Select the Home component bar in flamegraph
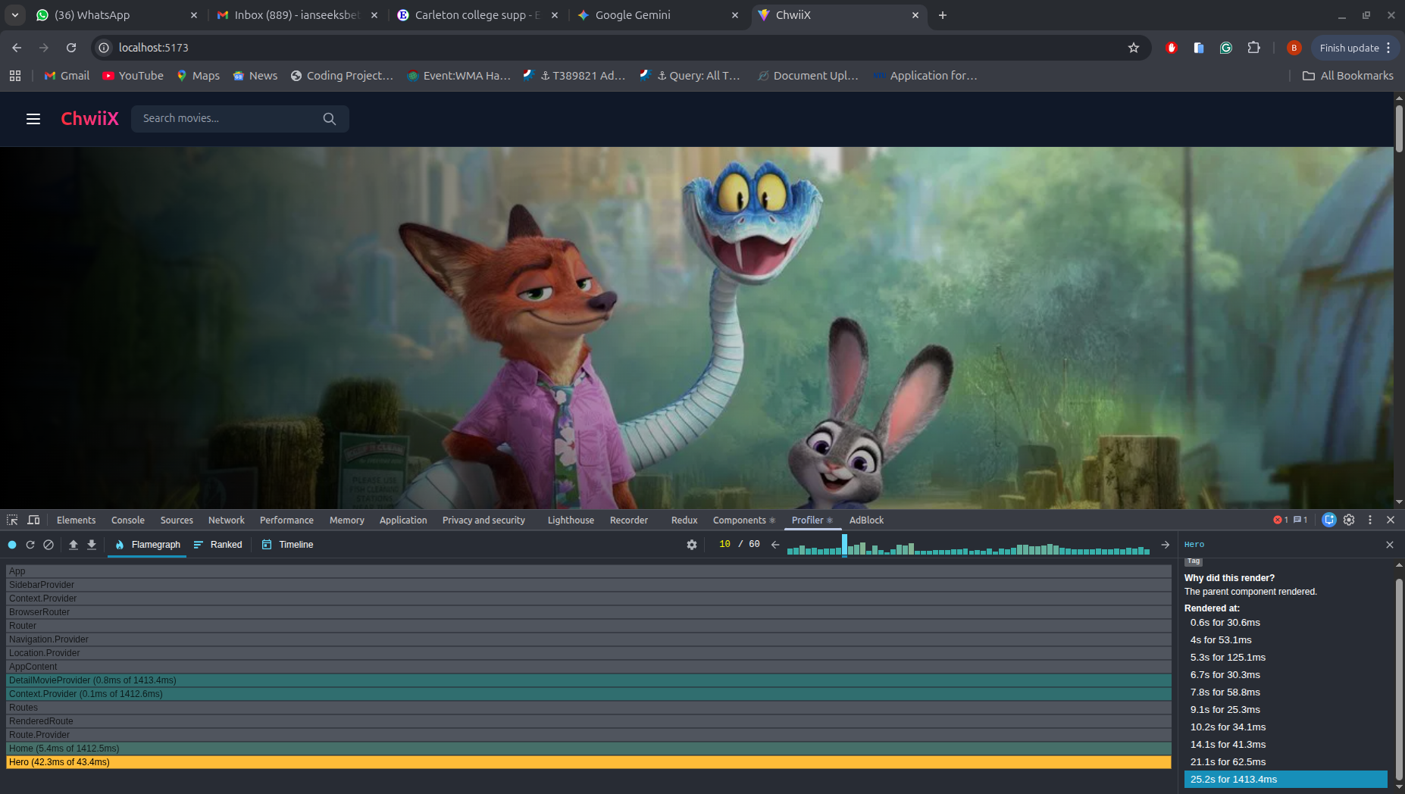The image size is (1405, 794). (588, 749)
